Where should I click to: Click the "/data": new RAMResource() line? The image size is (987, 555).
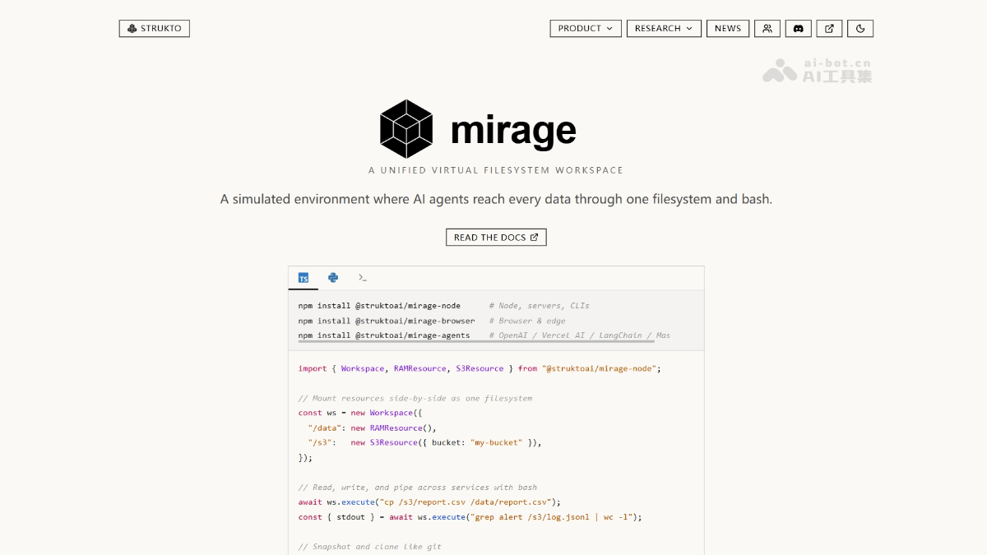[x=372, y=428]
